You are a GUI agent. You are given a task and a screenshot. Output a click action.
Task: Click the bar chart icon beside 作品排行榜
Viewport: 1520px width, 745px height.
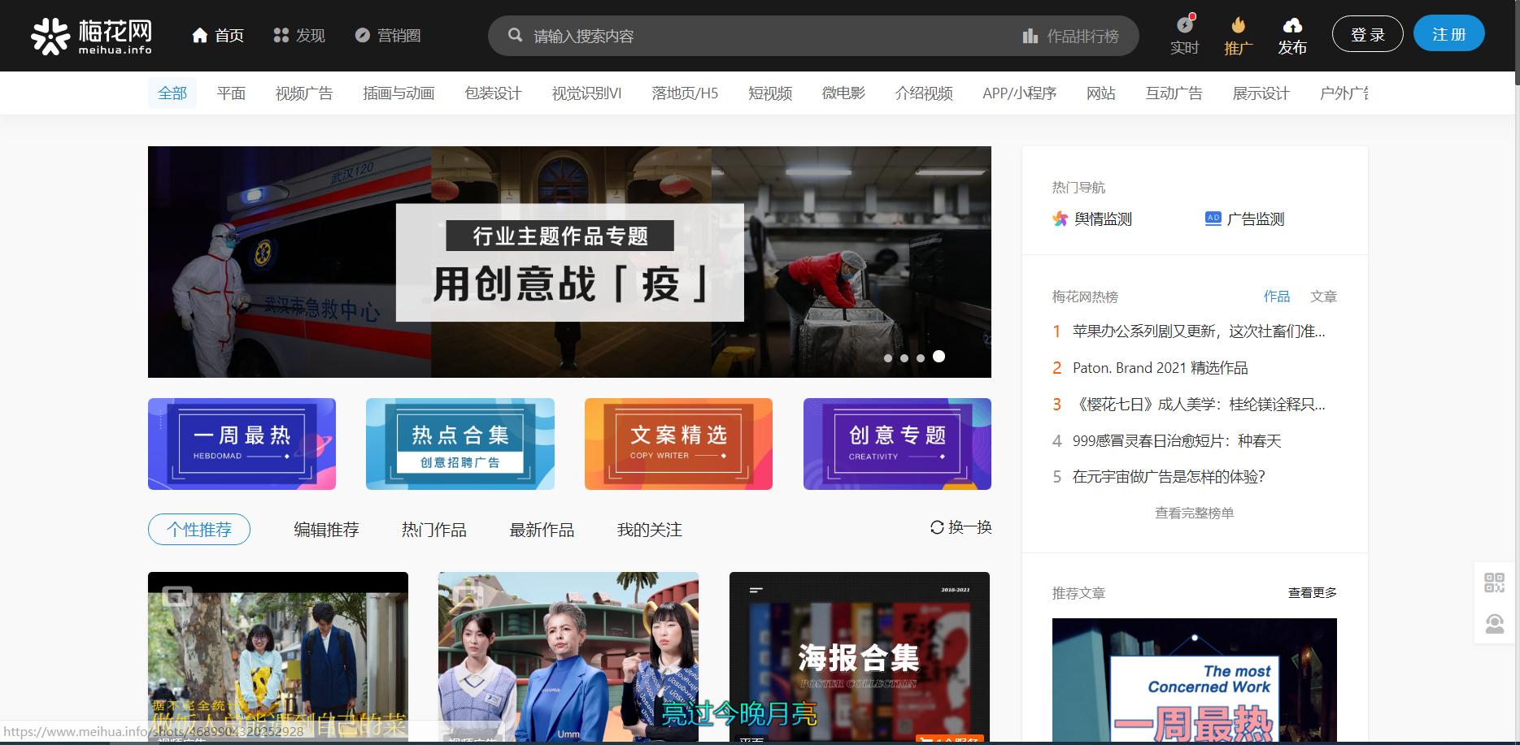coord(1030,36)
